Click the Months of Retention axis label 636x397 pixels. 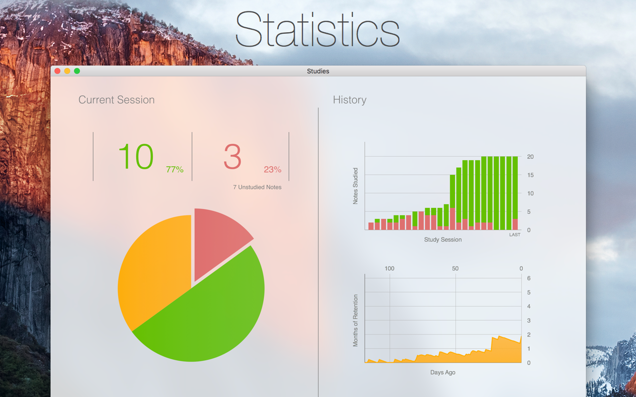[x=356, y=320]
